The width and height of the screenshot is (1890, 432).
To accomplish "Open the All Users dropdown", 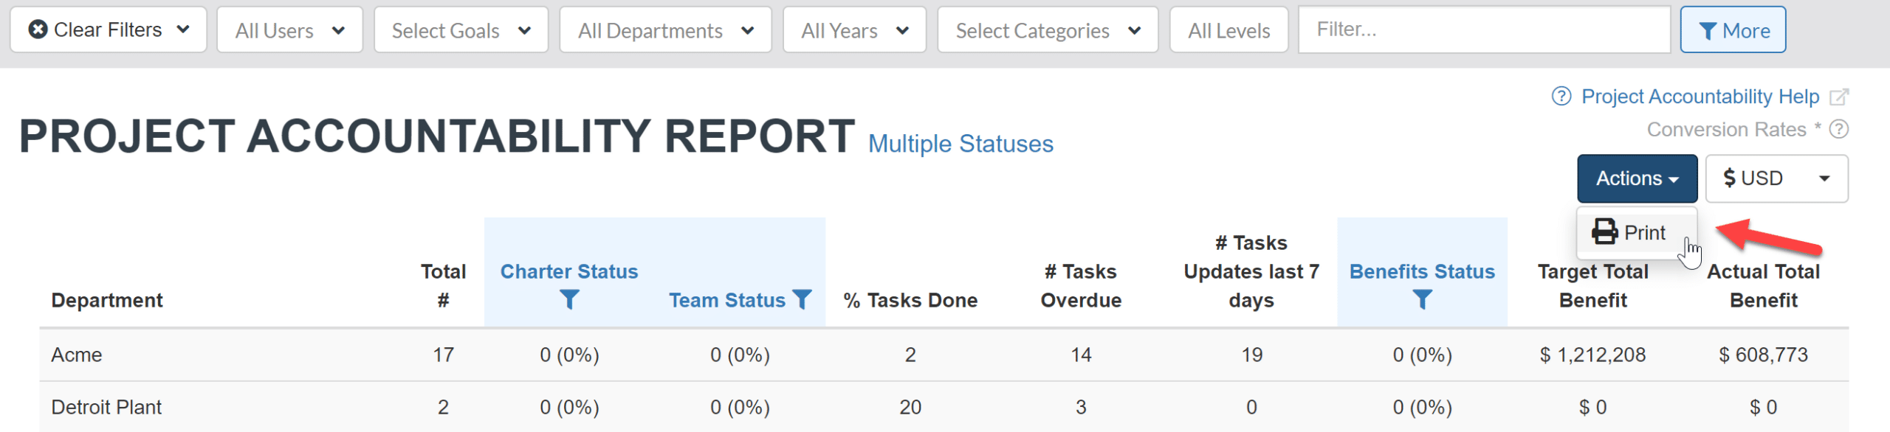I will click(289, 30).
